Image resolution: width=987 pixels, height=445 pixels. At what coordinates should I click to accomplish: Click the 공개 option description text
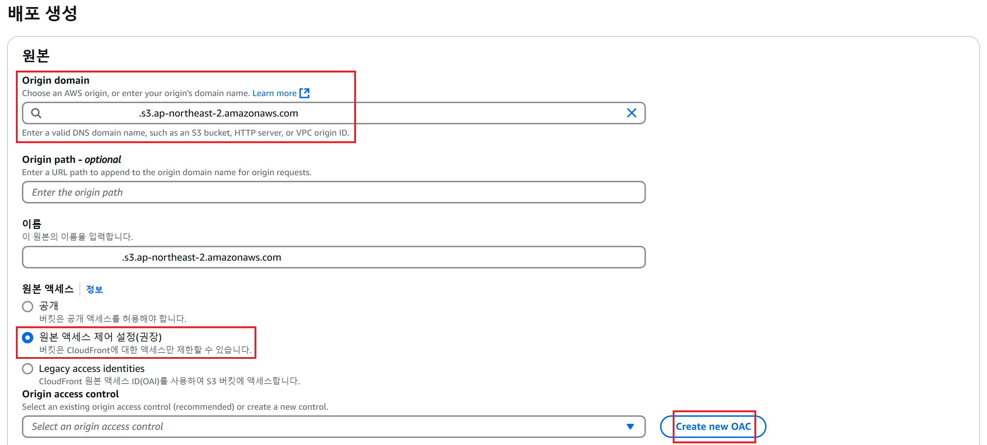tap(113, 318)
